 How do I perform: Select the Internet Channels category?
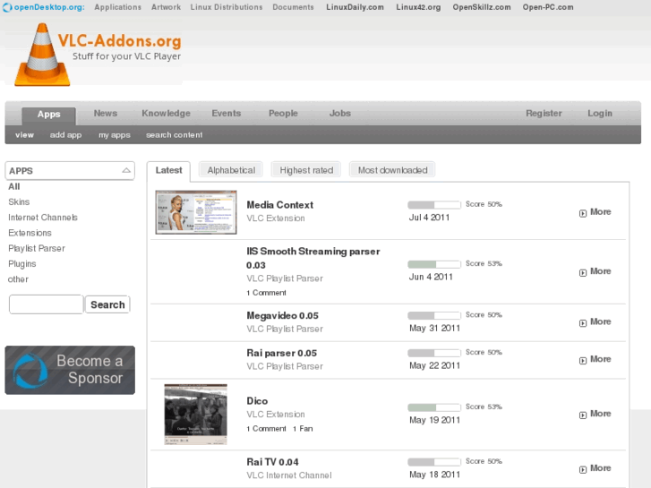(43, 218)
